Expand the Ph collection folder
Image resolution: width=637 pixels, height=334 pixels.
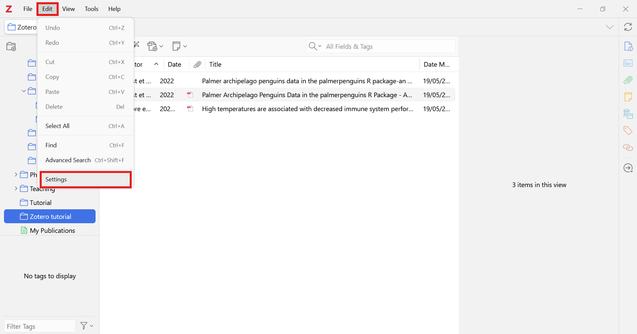coord(16,174)
